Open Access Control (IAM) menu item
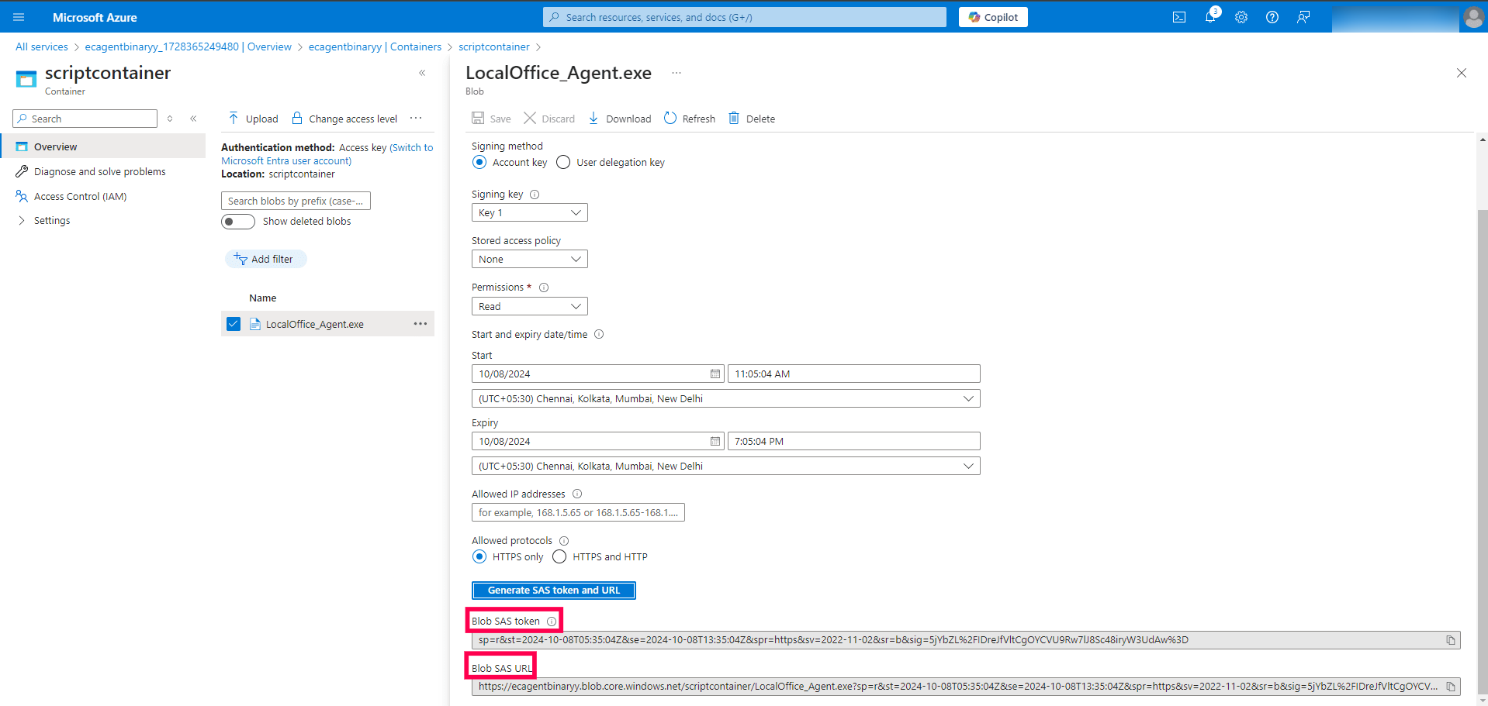Image resolution: width=1488 pixels, height=706 pixels. click(80, 197)
